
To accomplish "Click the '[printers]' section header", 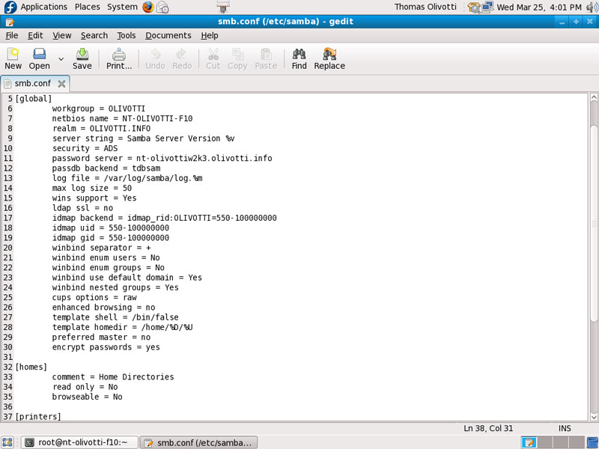I will (38, 416).
